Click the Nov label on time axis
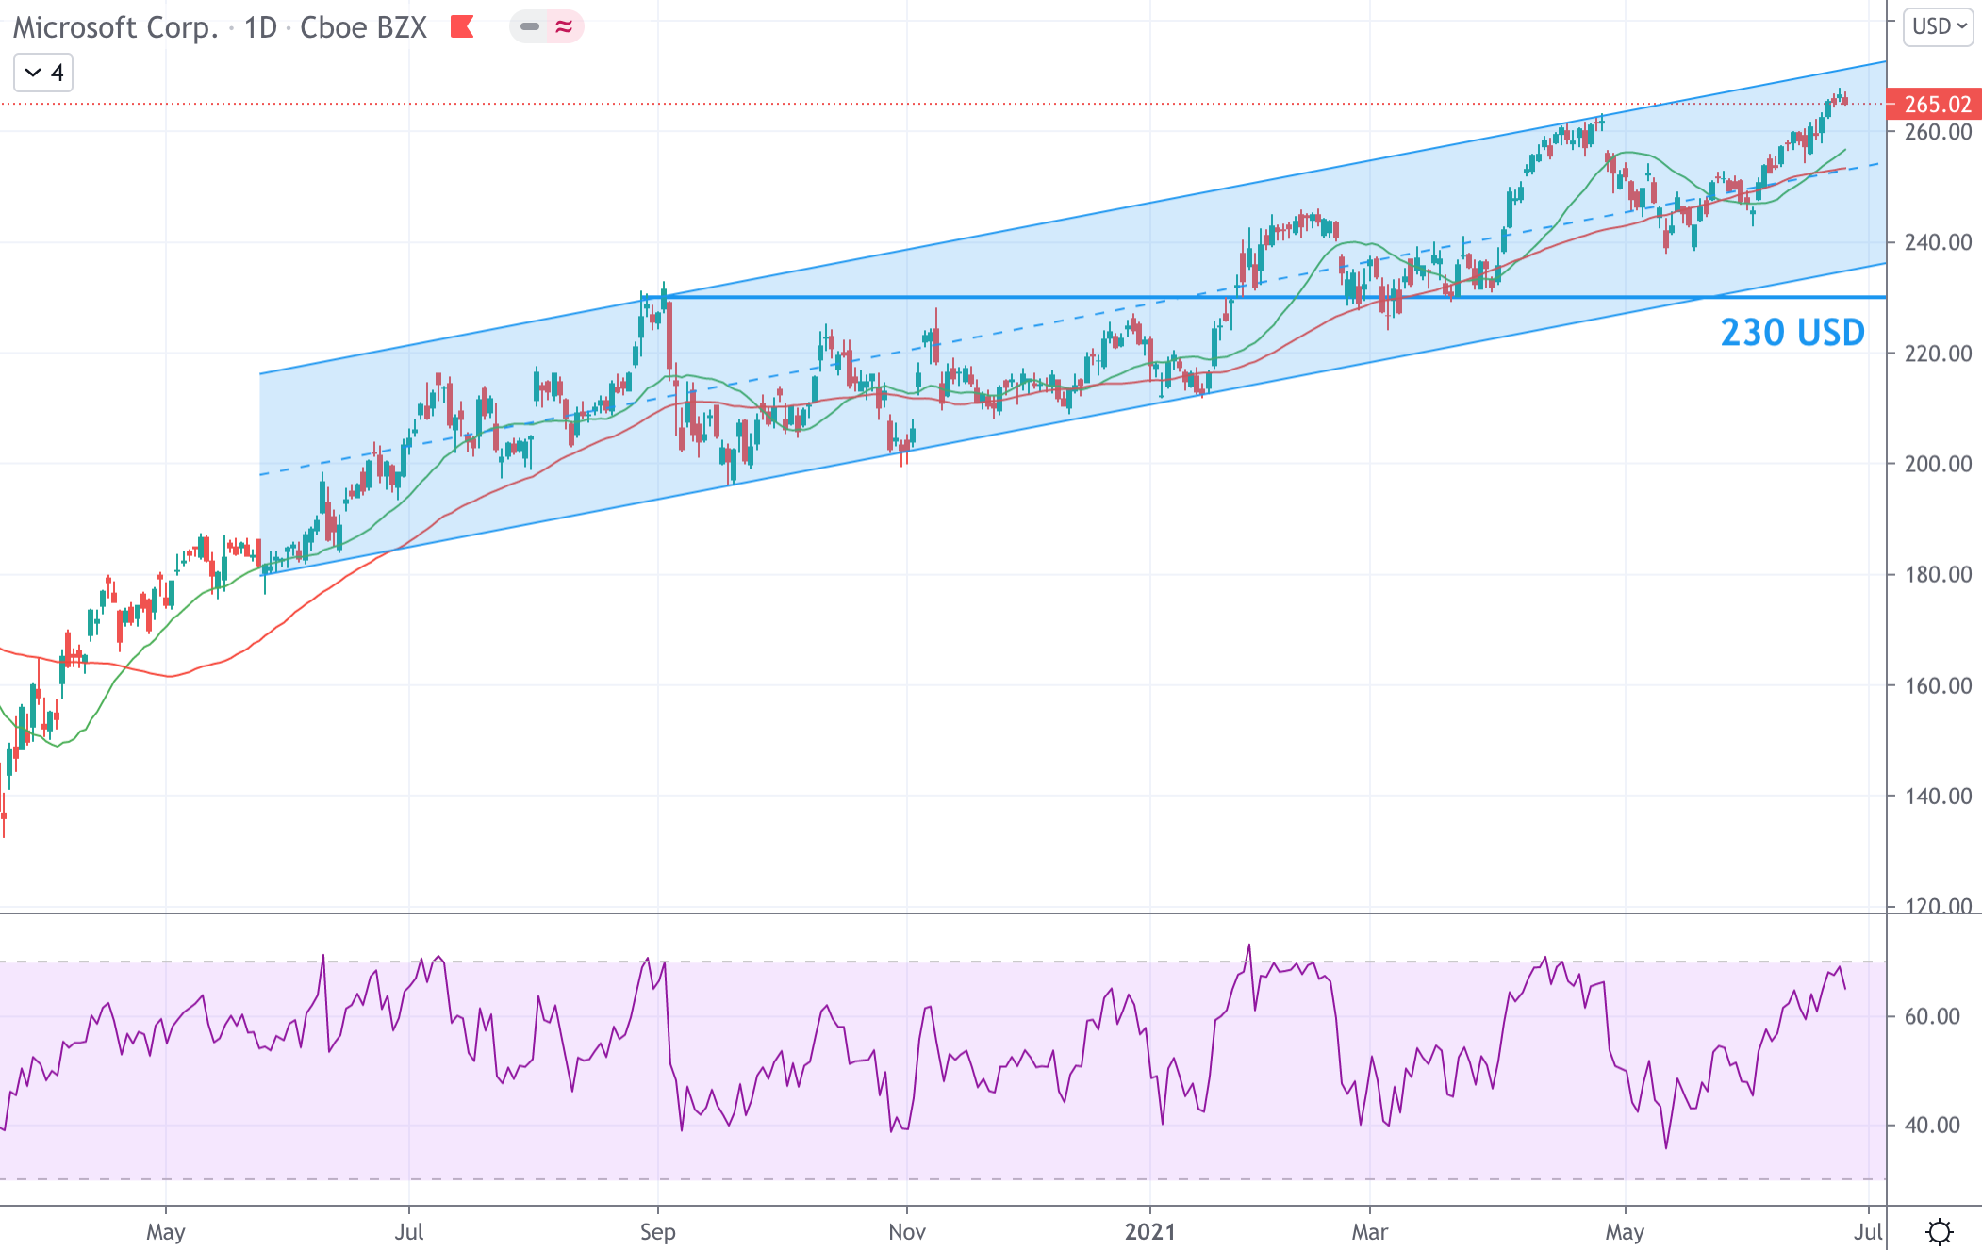This screenshot has height=1250, width=1982. [x=907, y=1232]
